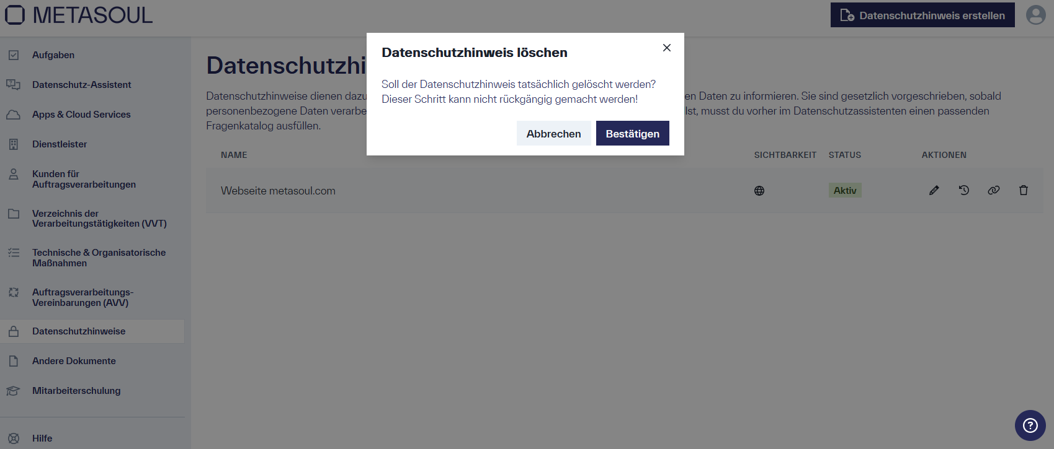Viewport: 1054px width, 449px height.
Task: Open the user profile avatar menu
Action: click(x=1035, y=15)
